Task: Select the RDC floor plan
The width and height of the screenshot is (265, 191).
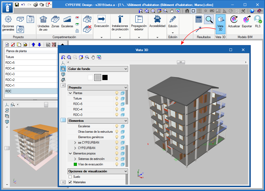Action: click(31, 91)
